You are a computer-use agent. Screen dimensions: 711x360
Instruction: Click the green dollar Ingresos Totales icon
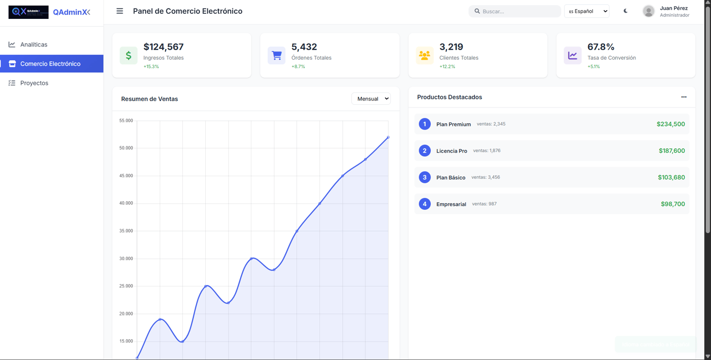click(x=128, y=55)
